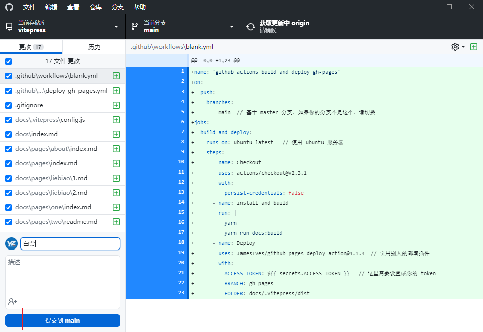Image resolution: width=483 pixels, height=332 pixels.
Task: Open the 编辑 menu
Action: click(x=51, y=7)
